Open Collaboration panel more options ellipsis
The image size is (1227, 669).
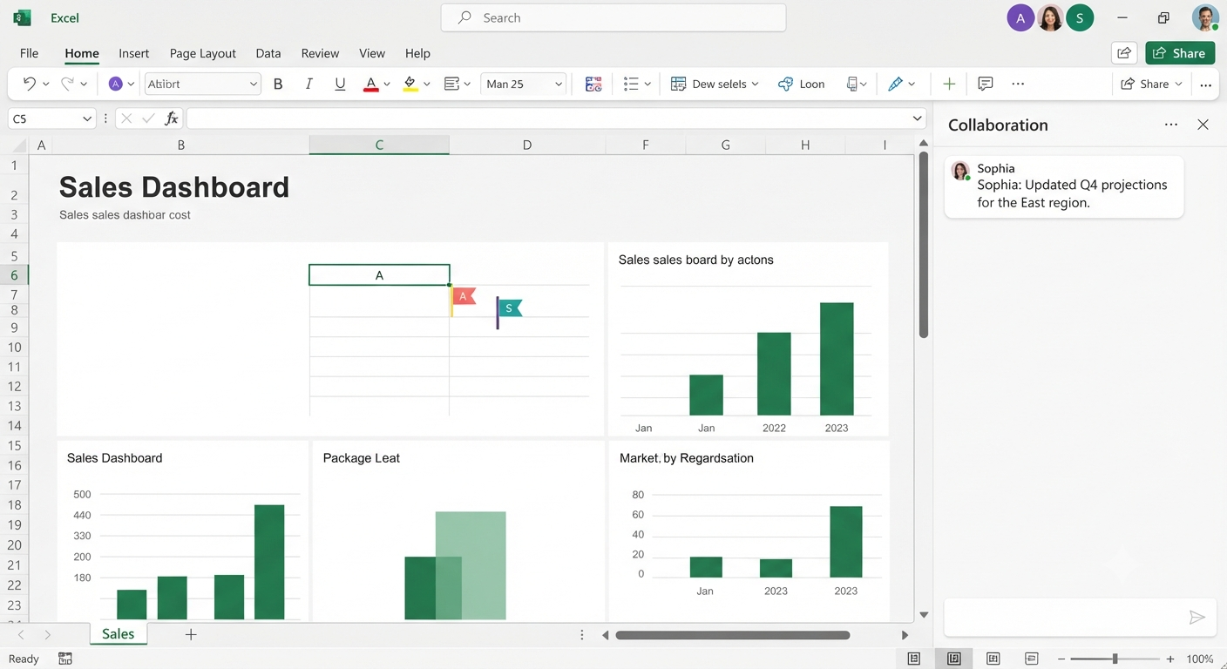click(x=1171, y=125)
